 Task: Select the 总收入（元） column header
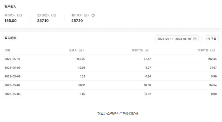76,50
